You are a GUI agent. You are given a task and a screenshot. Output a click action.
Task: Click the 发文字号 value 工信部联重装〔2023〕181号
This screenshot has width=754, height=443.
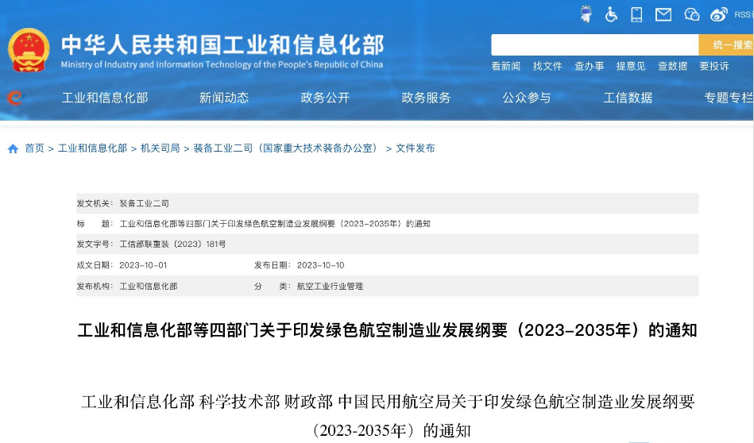pyautogui.click(x=172, y=244)
